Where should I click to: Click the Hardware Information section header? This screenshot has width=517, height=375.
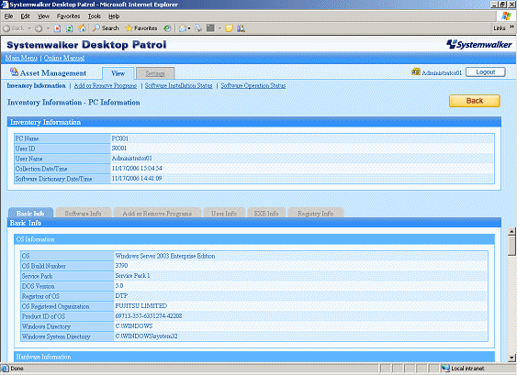254,357
